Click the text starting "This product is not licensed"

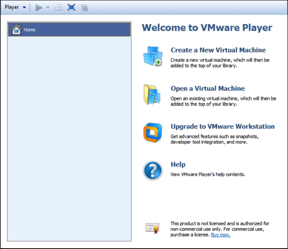click(220, 229)
